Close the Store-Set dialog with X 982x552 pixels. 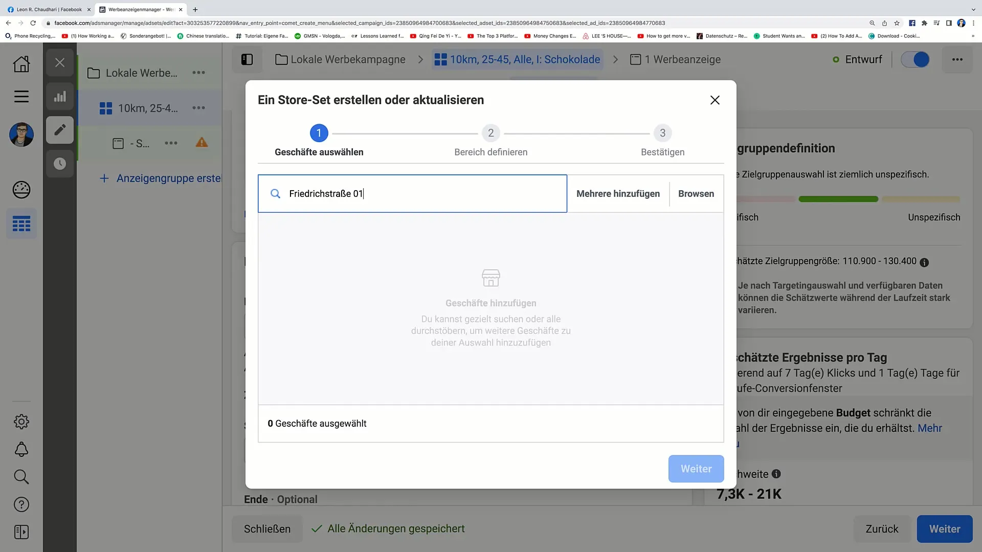(715, 100)
